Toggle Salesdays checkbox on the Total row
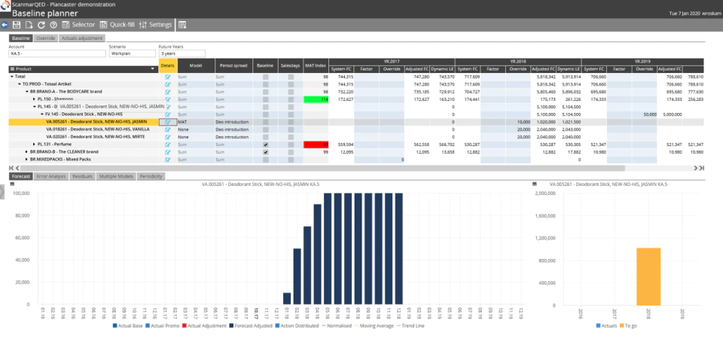Image resolution: width=723 pixels, height=341 pixels. [x=291, y=77]
